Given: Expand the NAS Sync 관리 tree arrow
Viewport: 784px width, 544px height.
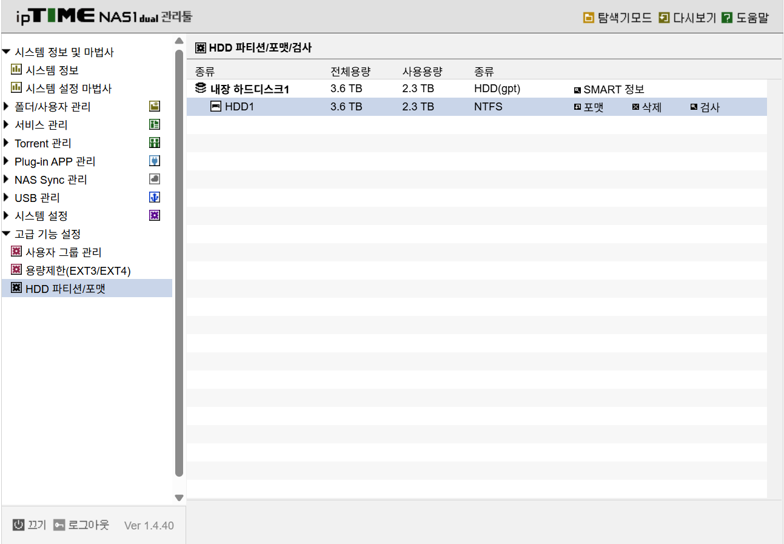Looking at the screenshot, I should [x=6, y=180].
